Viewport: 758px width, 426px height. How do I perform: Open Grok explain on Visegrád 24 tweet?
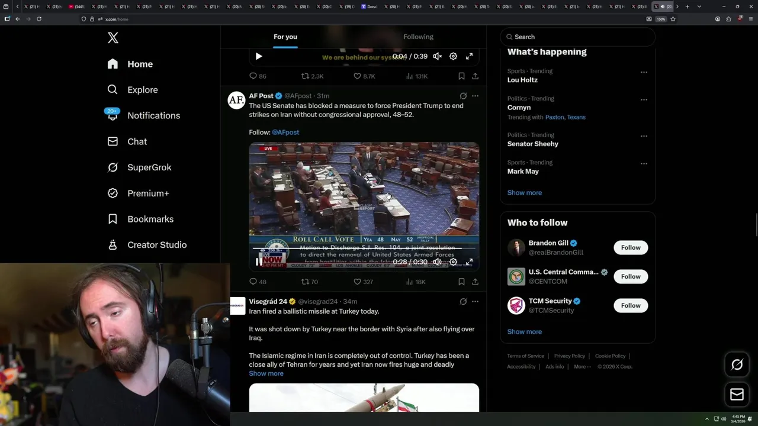(463, 302)
